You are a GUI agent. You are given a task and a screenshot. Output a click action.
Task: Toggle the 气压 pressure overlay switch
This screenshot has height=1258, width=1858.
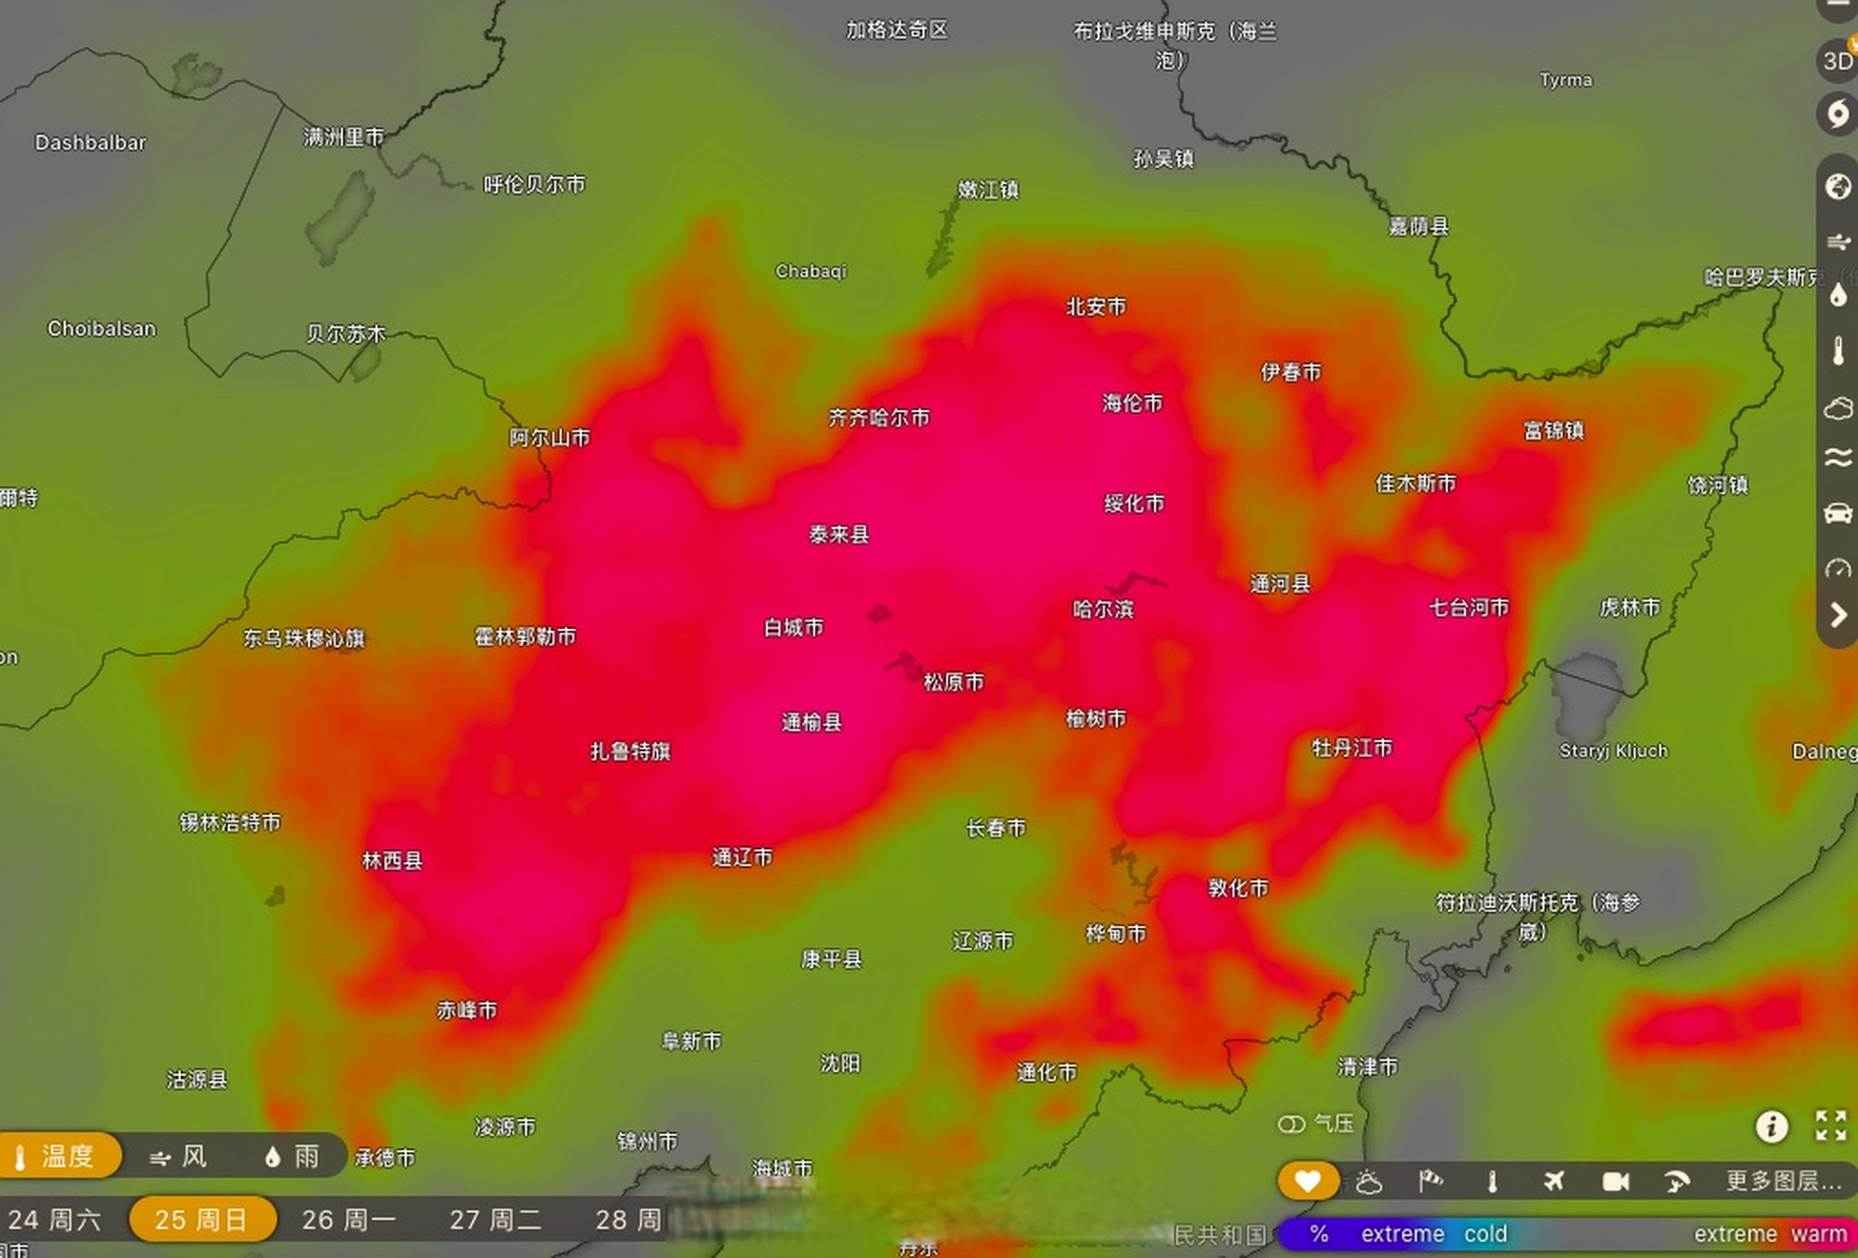point(1292,1123)
